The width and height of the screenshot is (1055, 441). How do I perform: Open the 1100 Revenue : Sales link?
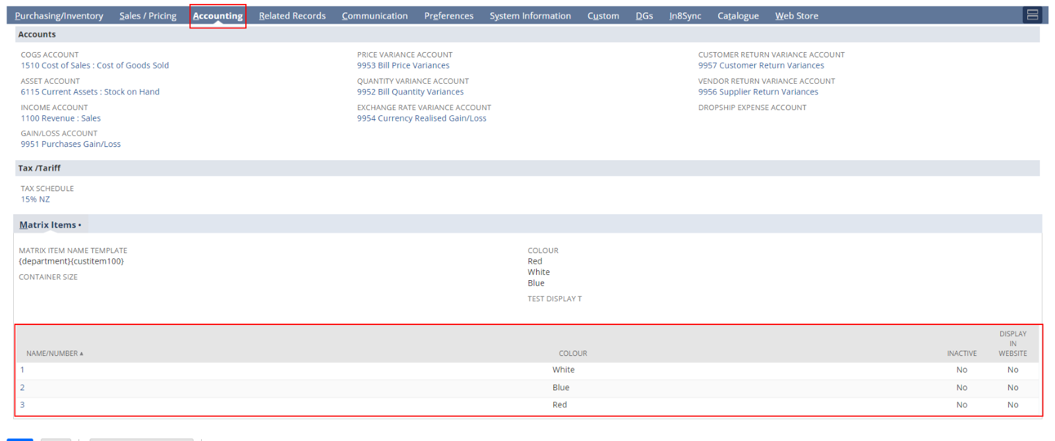(61, 118)
